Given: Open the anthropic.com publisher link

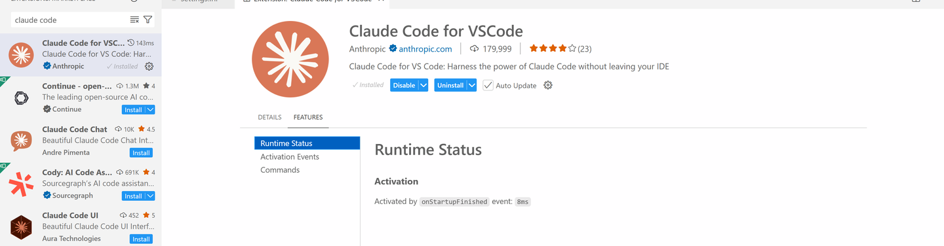Looking at the screenshot, I should pos(425,48).
